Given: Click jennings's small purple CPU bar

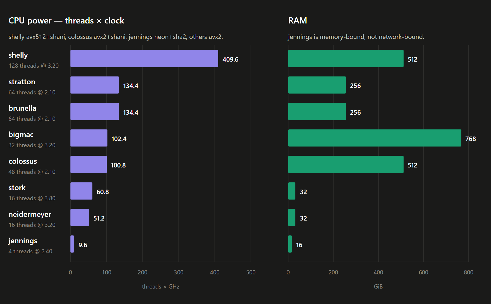Looking at the screenshot, I should coord(72,244).
